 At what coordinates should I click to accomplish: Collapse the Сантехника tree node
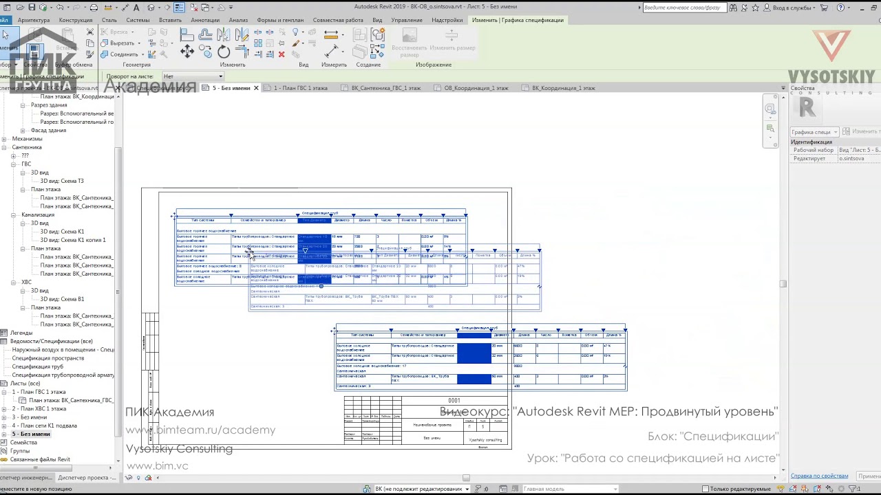[5, 147]
